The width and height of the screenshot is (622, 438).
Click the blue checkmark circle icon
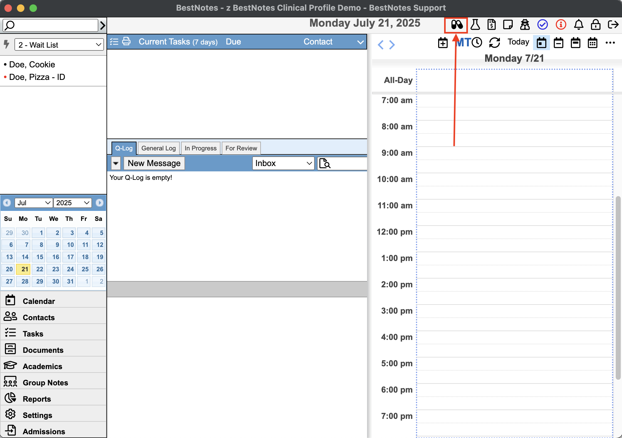[x=542, y=24]
